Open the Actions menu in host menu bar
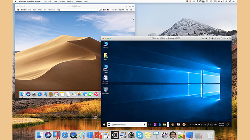 62,1
